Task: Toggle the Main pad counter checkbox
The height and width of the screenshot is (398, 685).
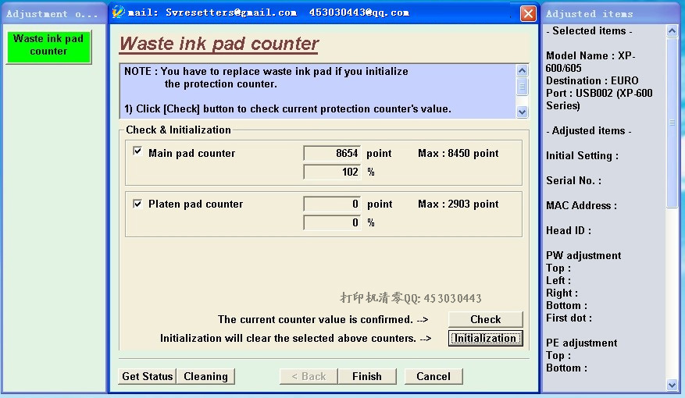Action: pyautogui.click(x=138, y=152)
